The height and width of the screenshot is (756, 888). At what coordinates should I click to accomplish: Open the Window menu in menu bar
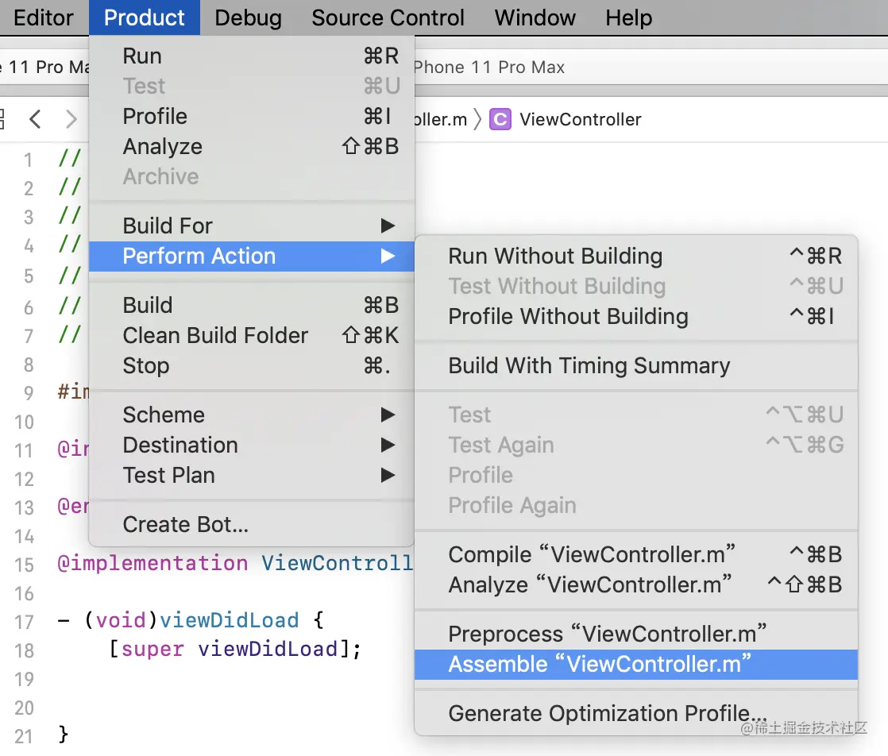pyautogui.click(x=535, y=17)
